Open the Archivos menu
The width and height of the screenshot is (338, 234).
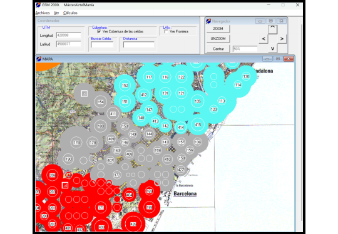click(x=43, y=13)
